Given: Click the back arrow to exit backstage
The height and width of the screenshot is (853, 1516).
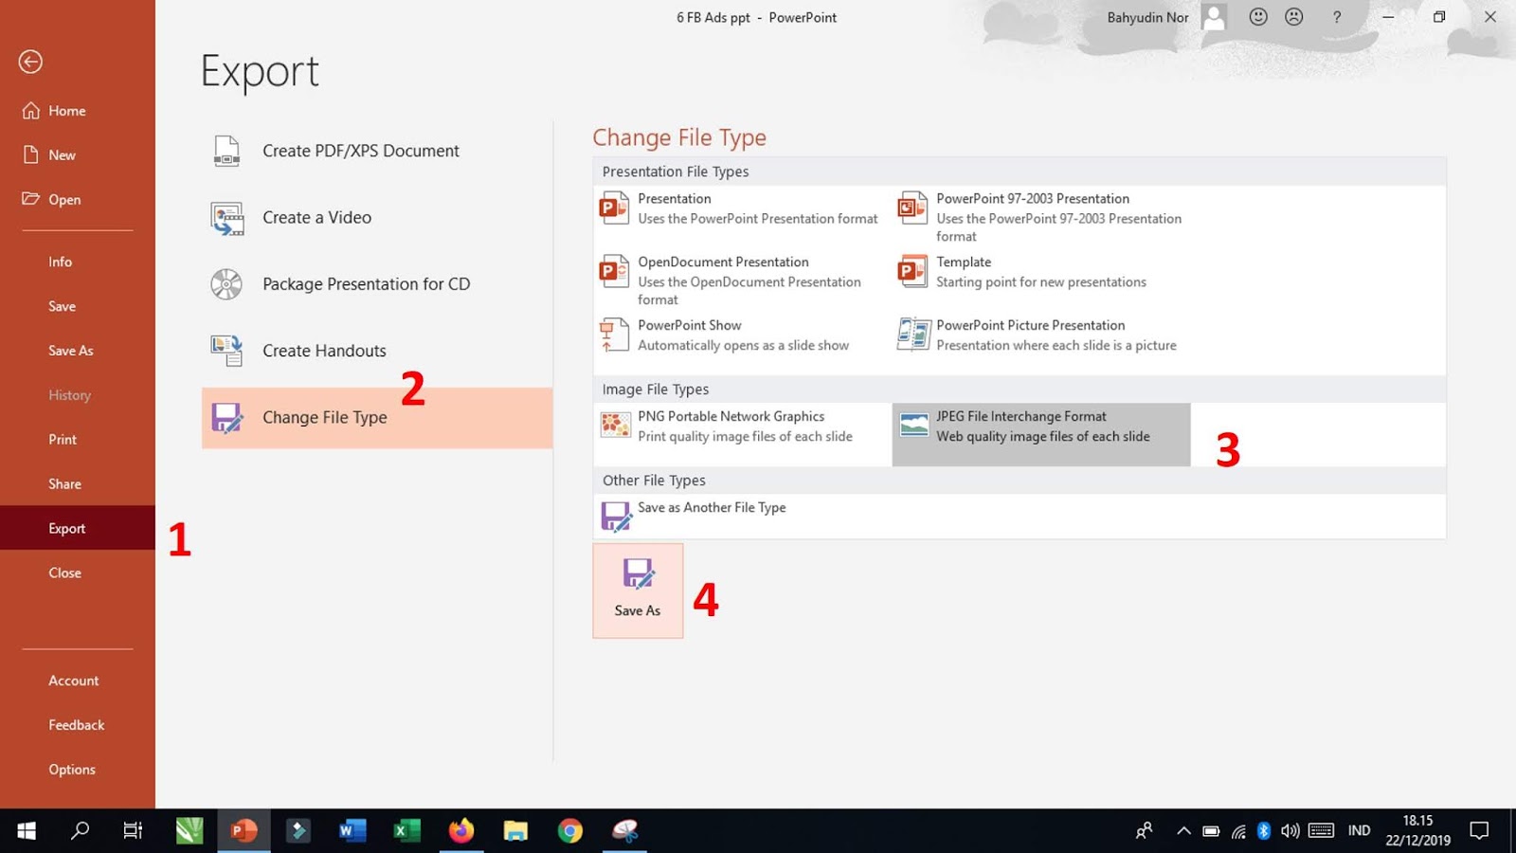Looking at the screenshot, I should [x=30, y=62].
